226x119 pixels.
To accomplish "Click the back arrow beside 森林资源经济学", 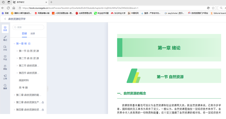I will 5,19.
